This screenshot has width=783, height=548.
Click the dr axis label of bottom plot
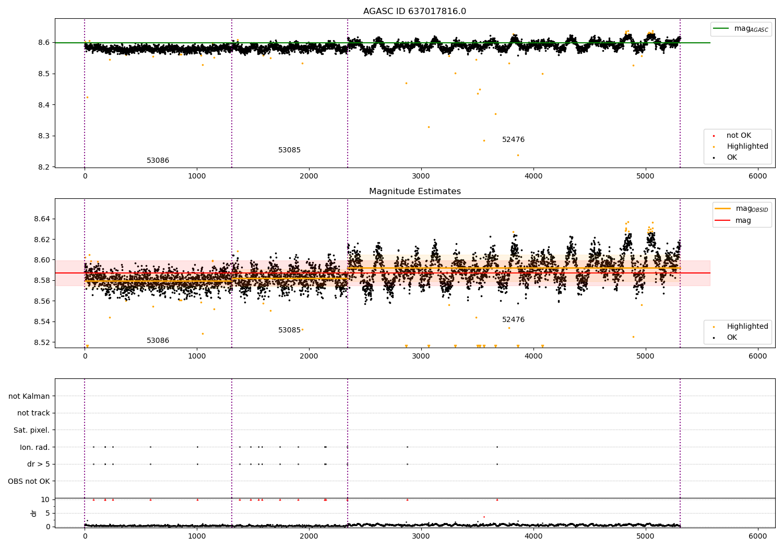coord(34,513)
